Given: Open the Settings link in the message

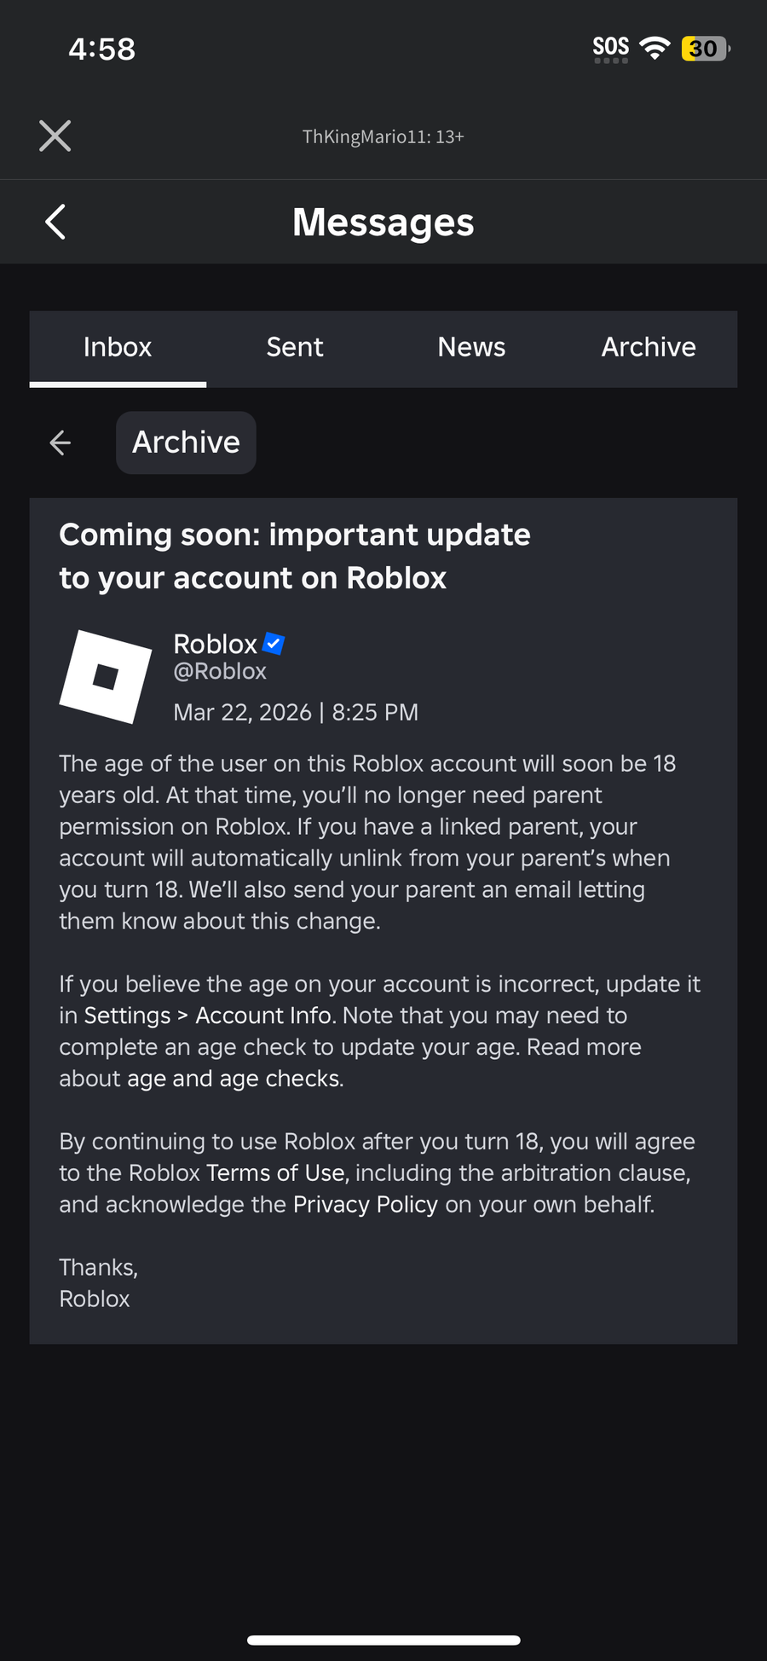Looking at the screenshot, I should pyautogui.click(x=128, y=1016).
